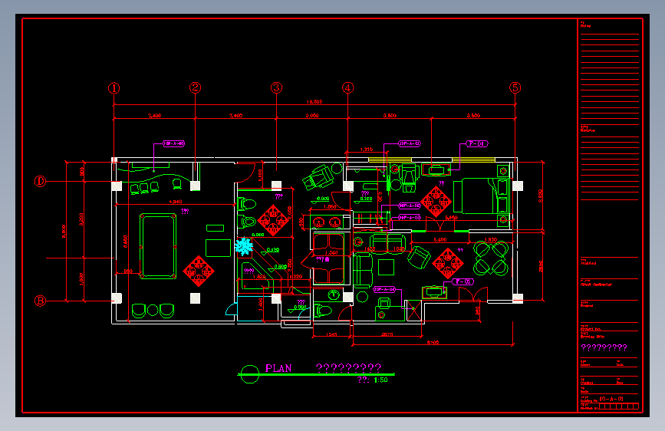
Task: Select the magenta drawing title in title block
Action: tap(604, 347)
